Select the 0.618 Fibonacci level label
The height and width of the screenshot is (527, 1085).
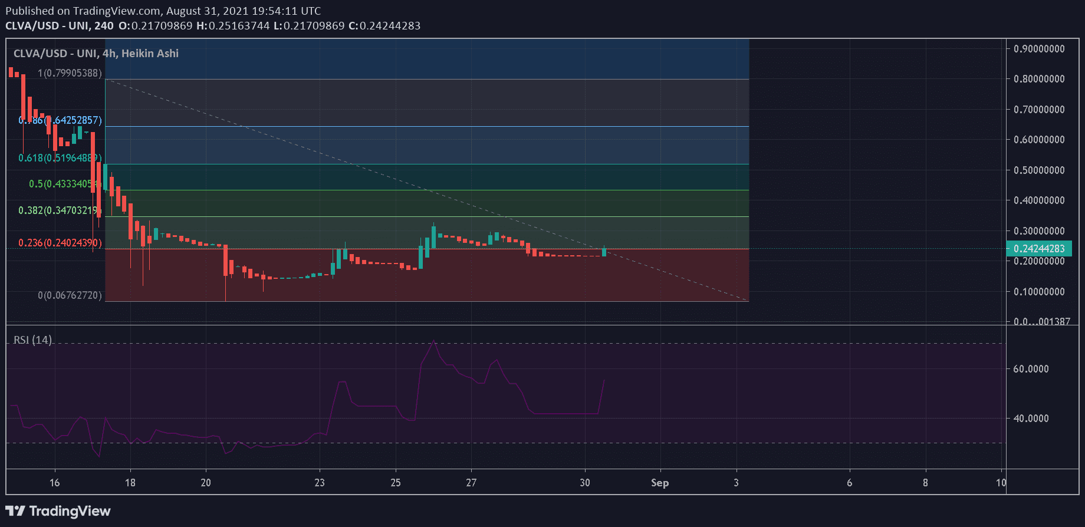(x=60, y=158)
